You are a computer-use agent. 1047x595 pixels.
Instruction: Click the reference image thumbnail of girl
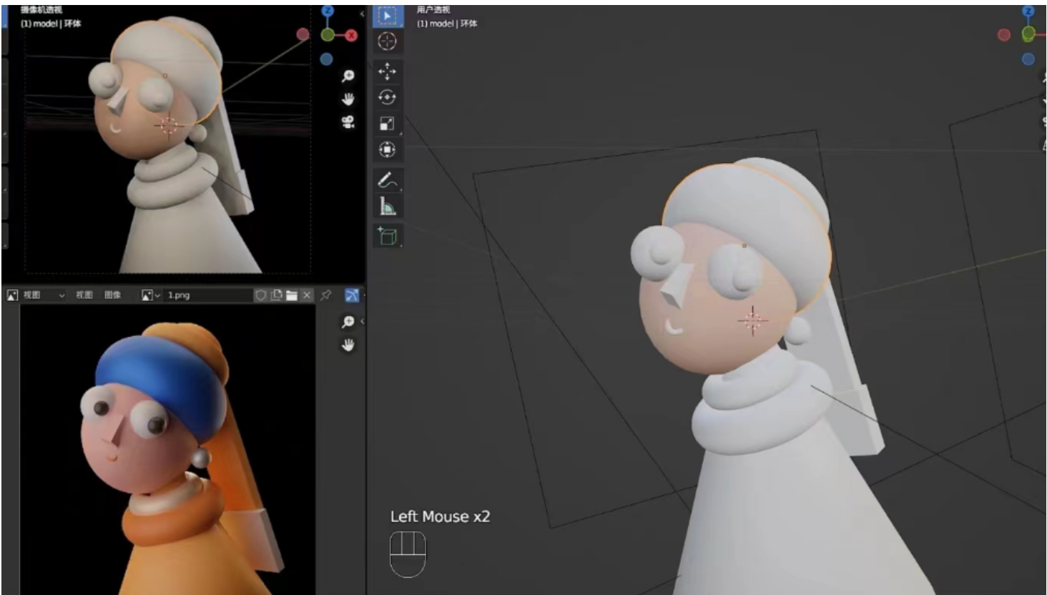click(x=167, y=448)
